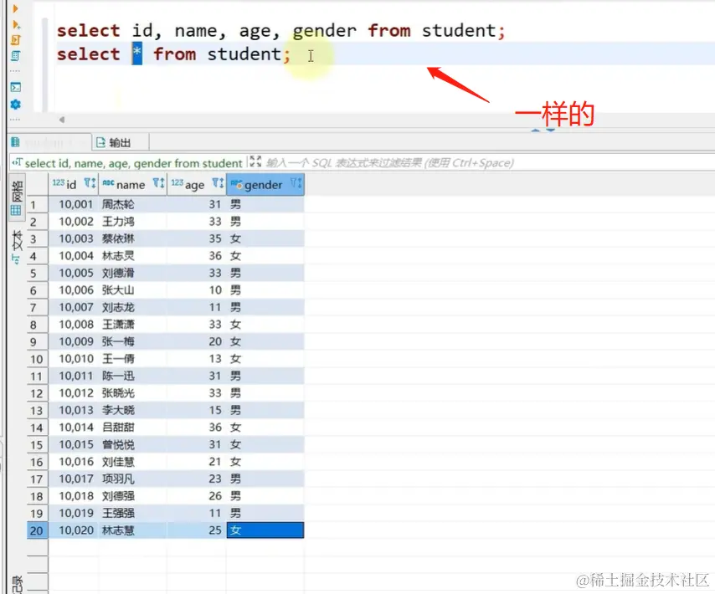Click the cell 张一梅

tap(132, 341)
